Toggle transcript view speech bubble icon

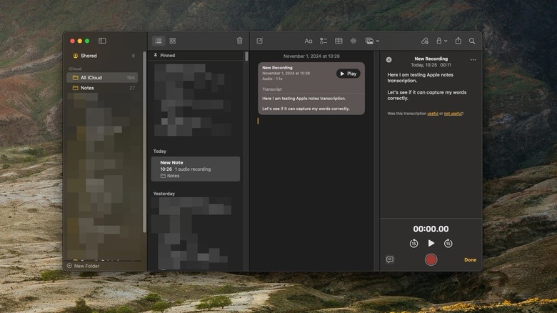pyautogui.click(x=390, y=259)
